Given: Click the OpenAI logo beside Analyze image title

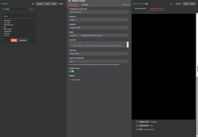Looking at the screenshot, I should point(70,1).
